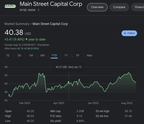Screen dimensions: 144x124
Task: Click the August 2023 peak on chart
Action: point(129,72)
